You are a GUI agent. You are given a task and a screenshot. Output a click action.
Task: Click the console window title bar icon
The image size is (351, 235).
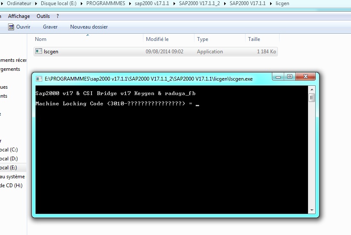pyautogui.click(x=39, y=79)
